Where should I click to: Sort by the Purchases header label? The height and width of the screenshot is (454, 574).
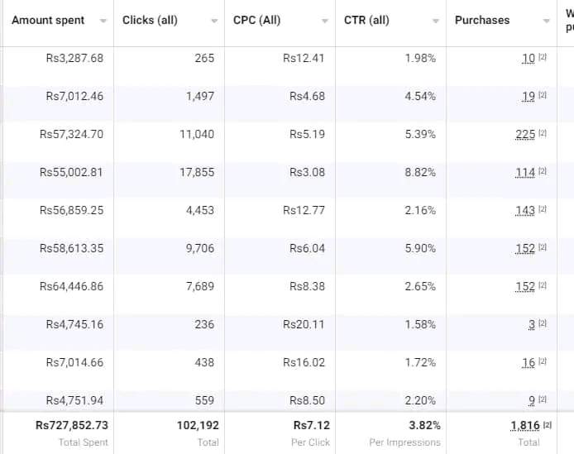click(x=482, y=20)
